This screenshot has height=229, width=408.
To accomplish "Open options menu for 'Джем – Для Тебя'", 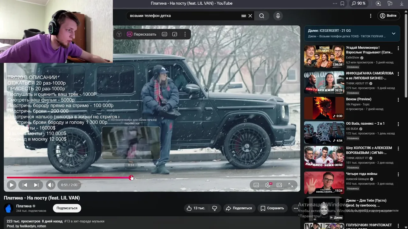I will click(398, 201).
